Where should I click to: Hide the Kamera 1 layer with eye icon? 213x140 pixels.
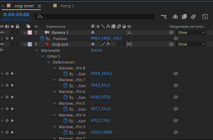(2, 32)
